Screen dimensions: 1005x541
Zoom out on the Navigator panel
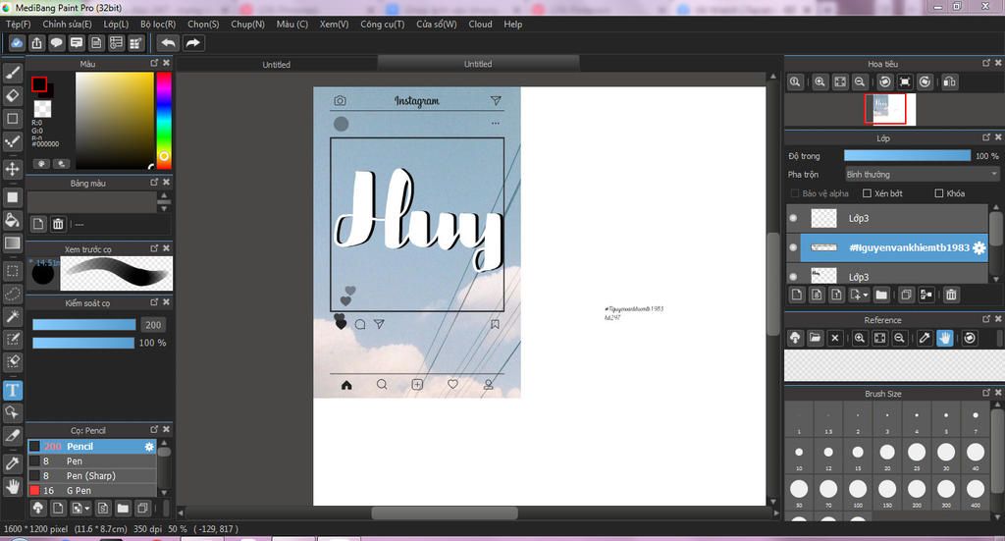[x=860, y=82]
